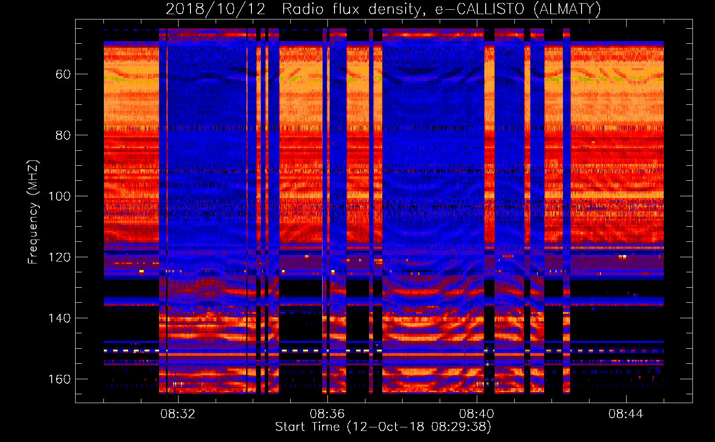Click the 160 frequency tick label
This screenshot has width=715, height=442.
click(59, 379)
